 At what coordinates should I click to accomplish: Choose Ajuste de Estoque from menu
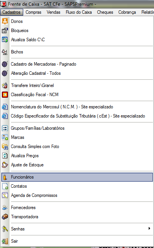77,165
